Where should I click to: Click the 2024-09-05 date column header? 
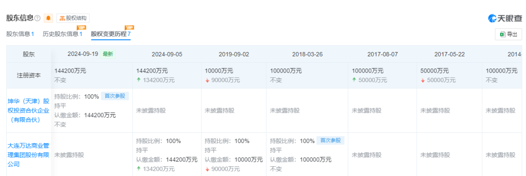tap(167, 54)
